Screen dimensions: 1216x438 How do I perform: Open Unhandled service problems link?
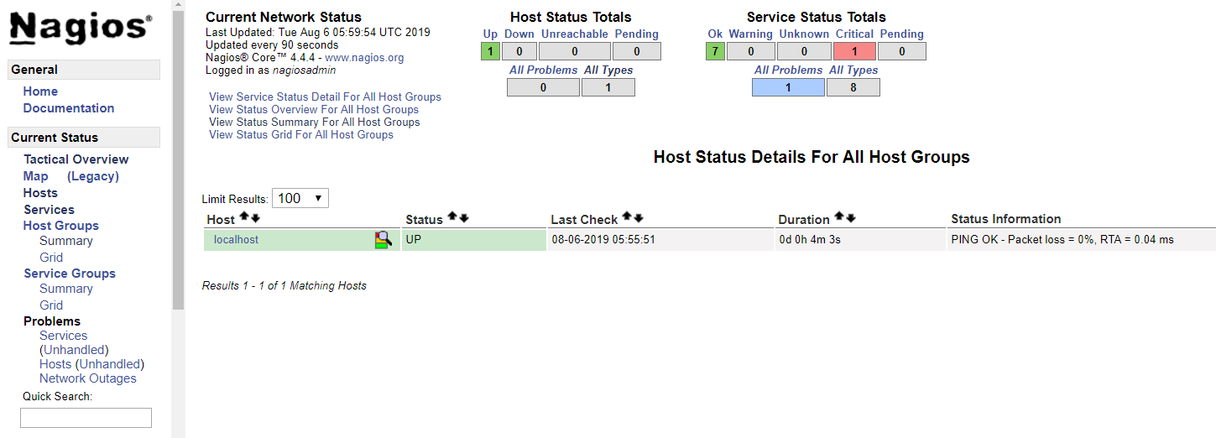pyautogui.click(x=75, y=350)
